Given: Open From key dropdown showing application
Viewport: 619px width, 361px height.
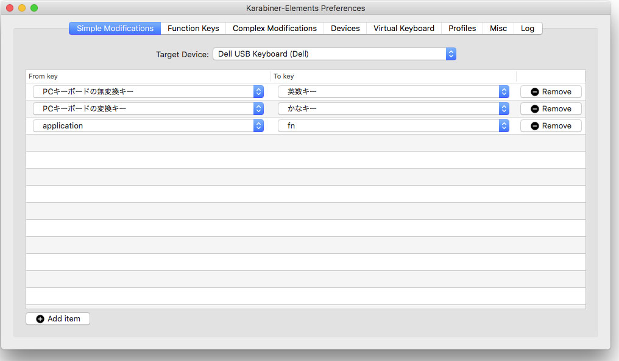Looking at the screenshot, I should coord(148,126).
